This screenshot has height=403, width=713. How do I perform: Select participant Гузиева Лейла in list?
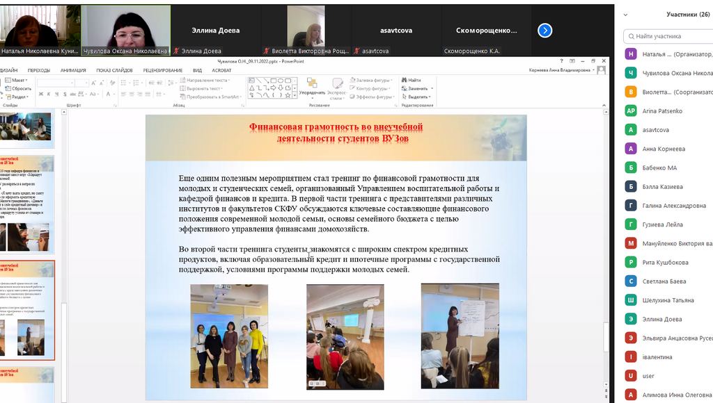tap(668, 224)
